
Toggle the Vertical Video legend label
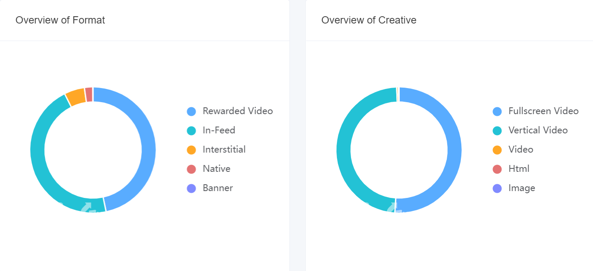coord(538,130)
